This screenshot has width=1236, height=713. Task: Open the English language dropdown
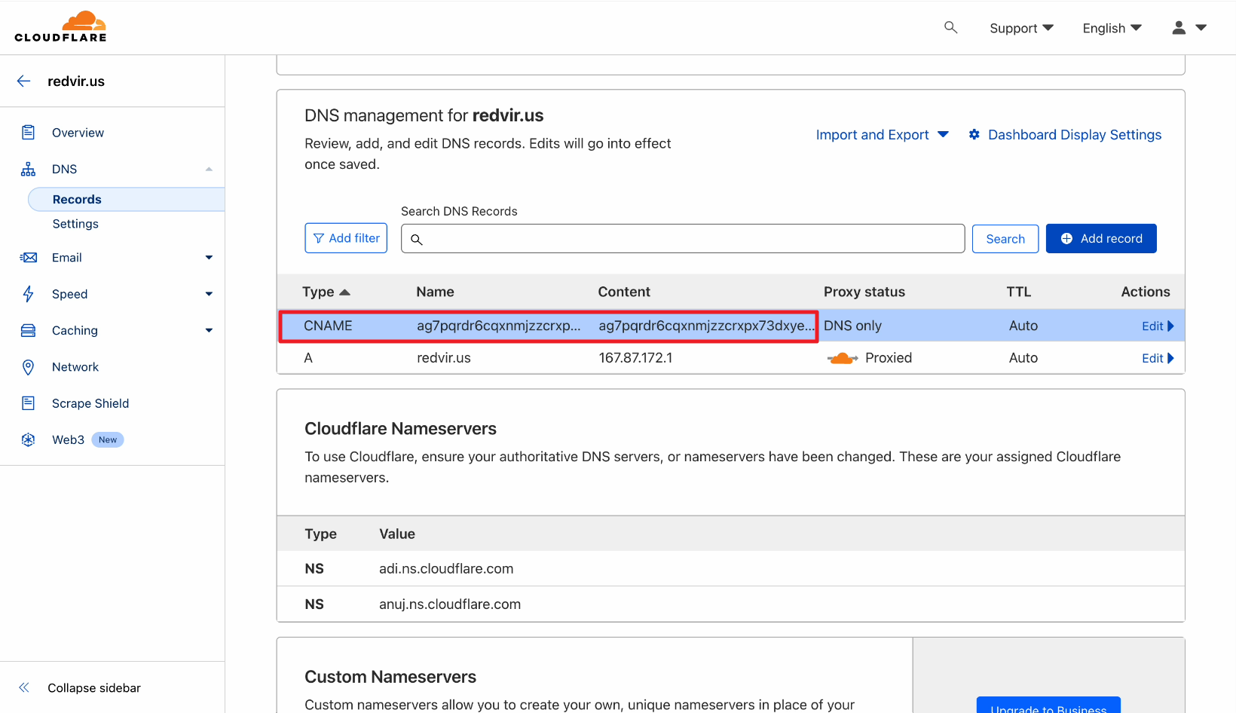click(x=1112, y=28)
